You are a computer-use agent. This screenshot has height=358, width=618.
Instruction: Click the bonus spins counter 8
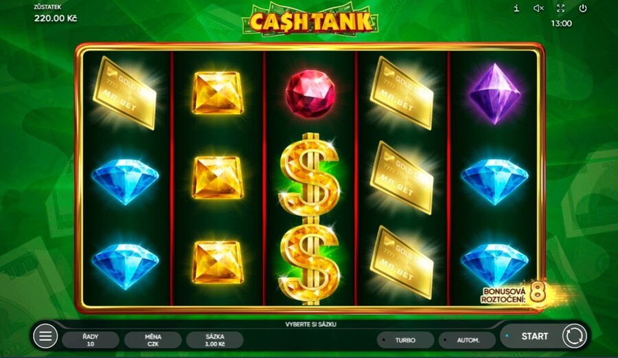coord(538,293)
